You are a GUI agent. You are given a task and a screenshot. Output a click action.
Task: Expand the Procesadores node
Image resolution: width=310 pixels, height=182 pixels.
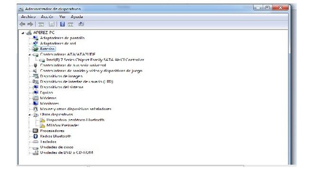(29, 131)
